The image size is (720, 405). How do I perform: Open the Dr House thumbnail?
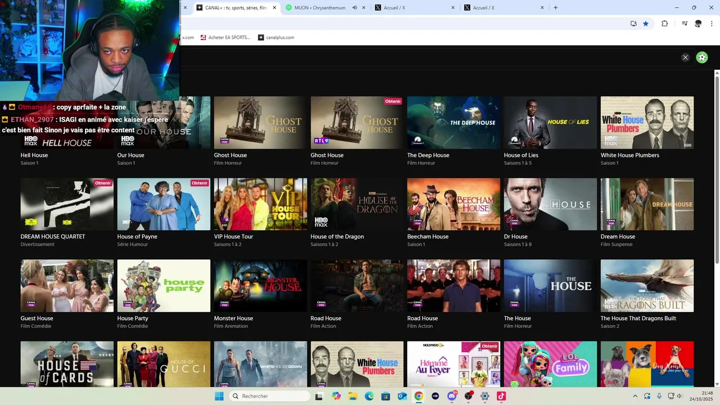pos(550,204)
